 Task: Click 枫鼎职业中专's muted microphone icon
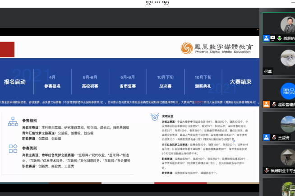267,170
